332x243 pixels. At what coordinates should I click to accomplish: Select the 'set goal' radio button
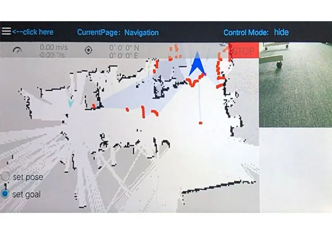click(5, 194)
